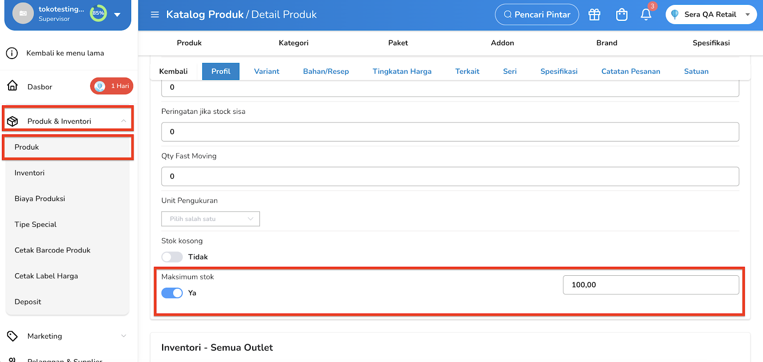Viewport: 763px width, 362px height.
Task: Click the info icon beside Kembali ke menu lama
Action: pyautogui.click(x=12, y=53)
